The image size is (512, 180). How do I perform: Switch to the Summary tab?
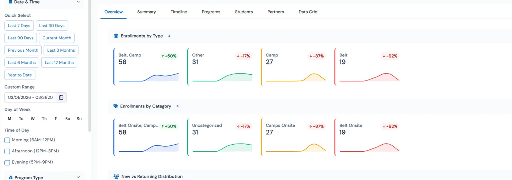tap(147, 12)
